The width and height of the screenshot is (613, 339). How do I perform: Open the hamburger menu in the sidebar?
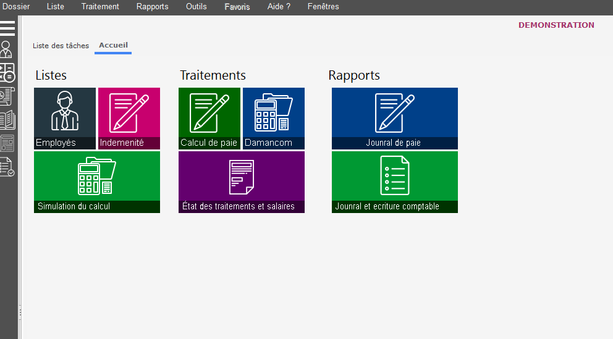(x=7, y=28)
